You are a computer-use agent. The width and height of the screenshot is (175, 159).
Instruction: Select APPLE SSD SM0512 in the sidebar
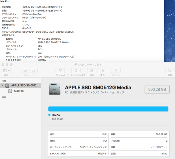click(20, 85)
